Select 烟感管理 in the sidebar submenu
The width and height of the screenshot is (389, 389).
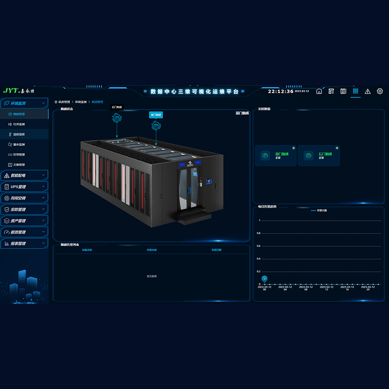pyautogui.click(x=24, y=114)
